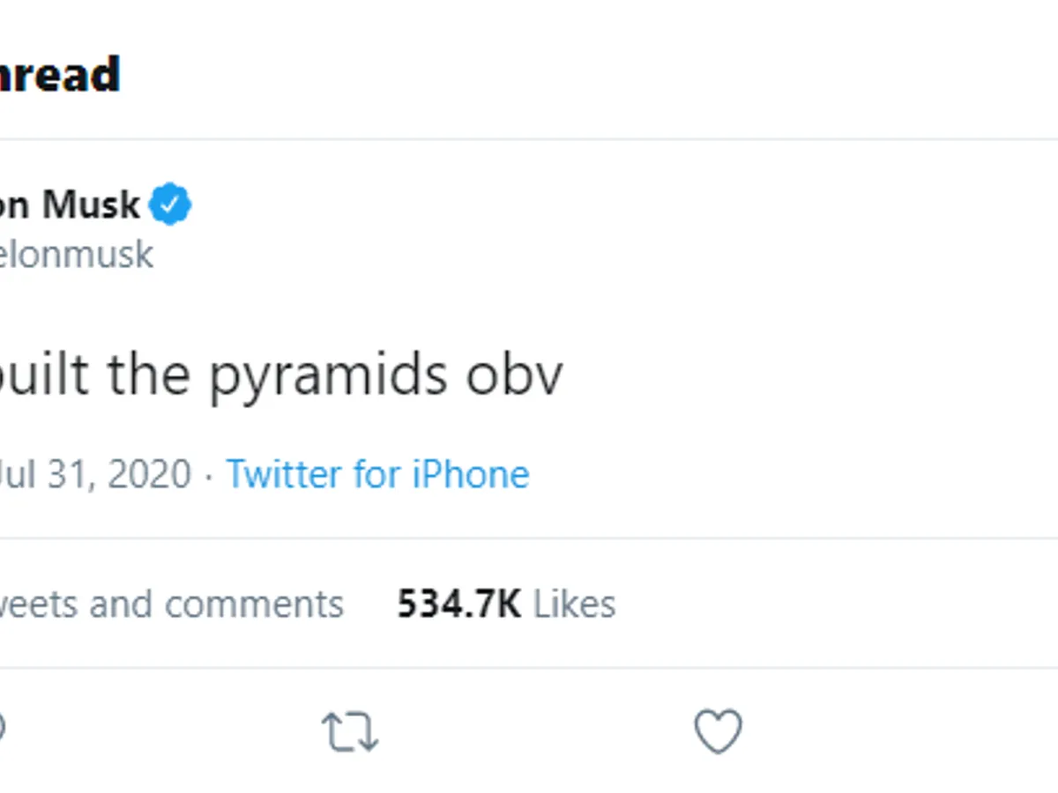This screenshot has height=793, width=1058.
Task: Click the word "Musk" in the display name
Action: tap(91, 205)
